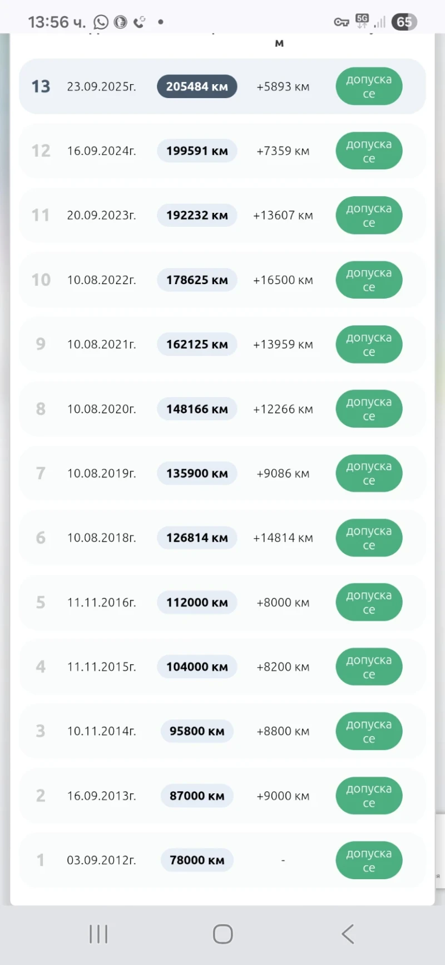Tap the call status bar icon
This screenshot has height=965, width=445.
(139, 22)
